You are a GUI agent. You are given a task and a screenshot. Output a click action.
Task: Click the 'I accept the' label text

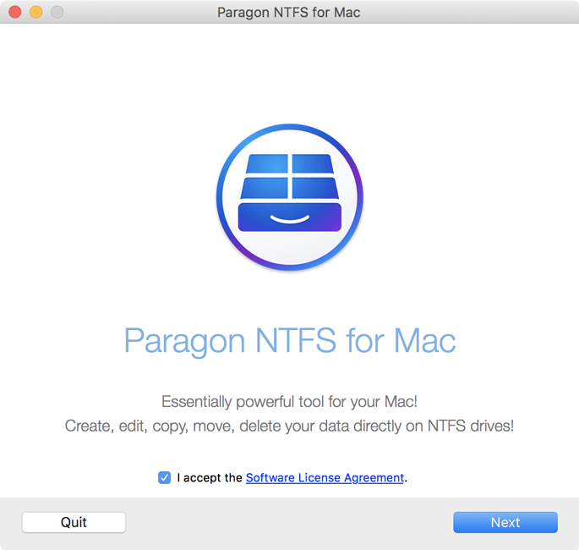210,477
